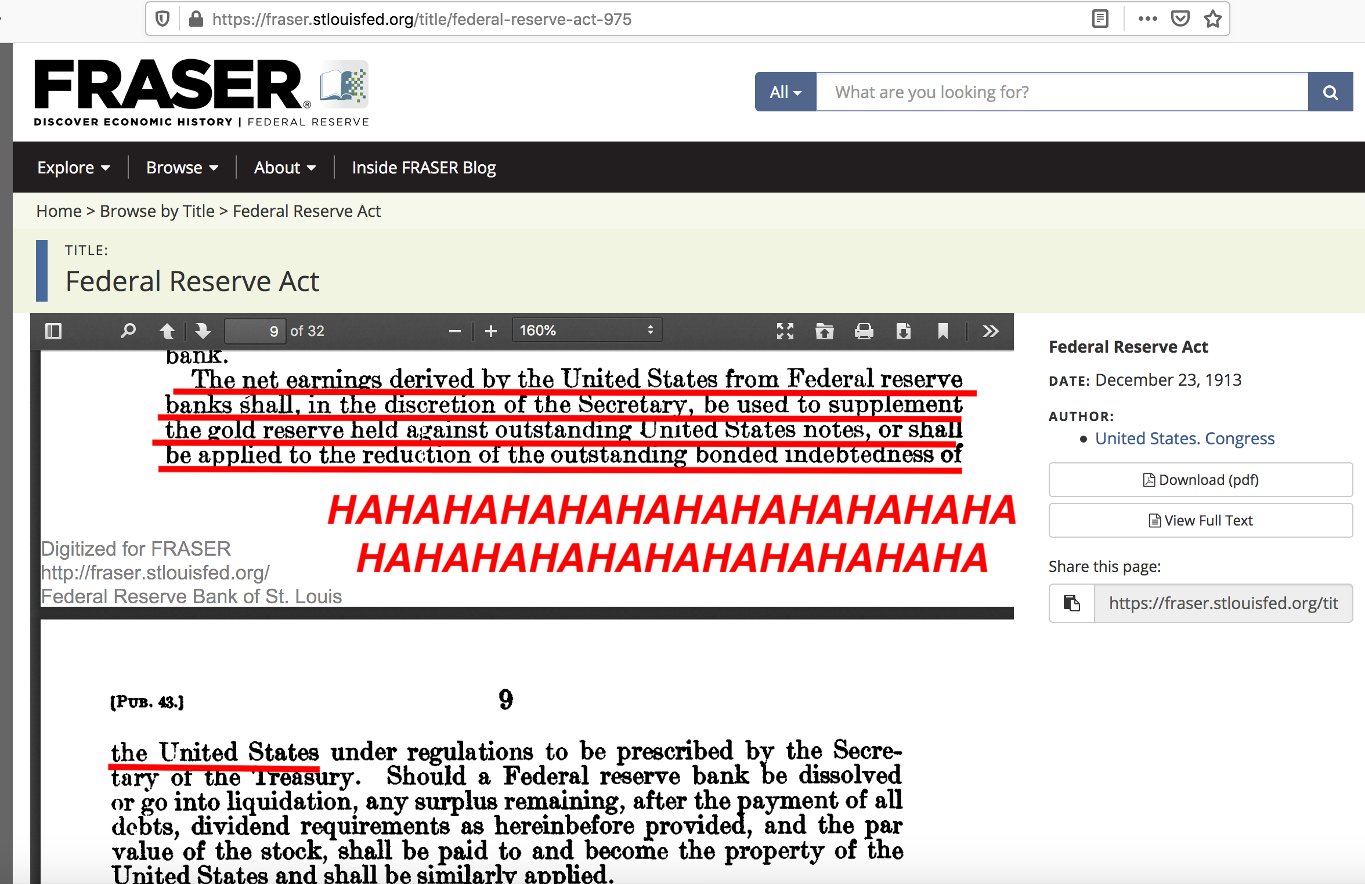Expand PDF viewer tools chevron menu
The image size is (1365, 884).
pos(991,331)
